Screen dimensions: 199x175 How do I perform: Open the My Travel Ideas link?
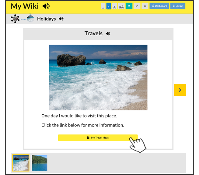coord(98,138)
